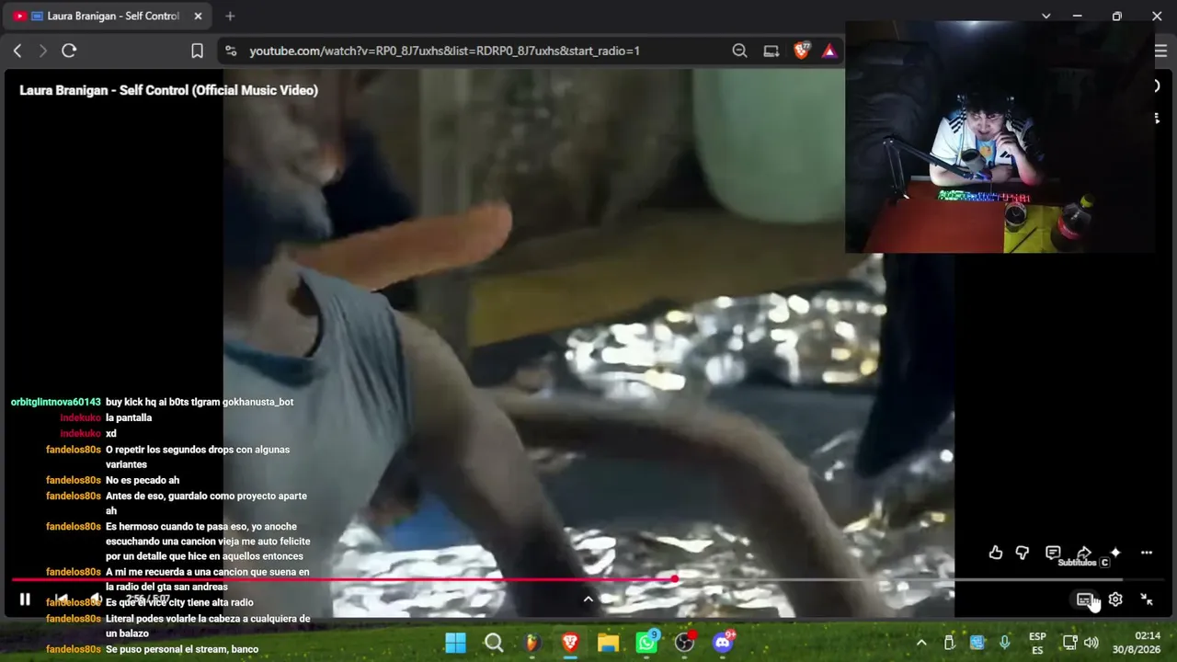
Task: Open FL Studio from the taskbar
Action: (x=531, y=643)
